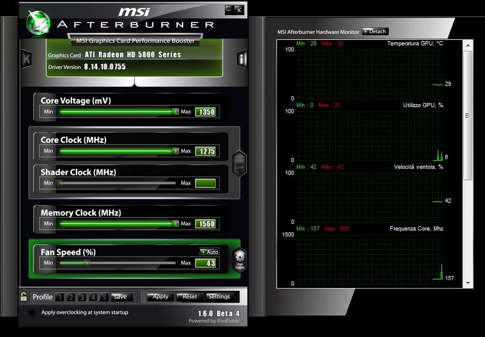Viewport: 485px width, 337px height.
Task: Click the Core Voltage slider handle
Action: tap(176, 112)
